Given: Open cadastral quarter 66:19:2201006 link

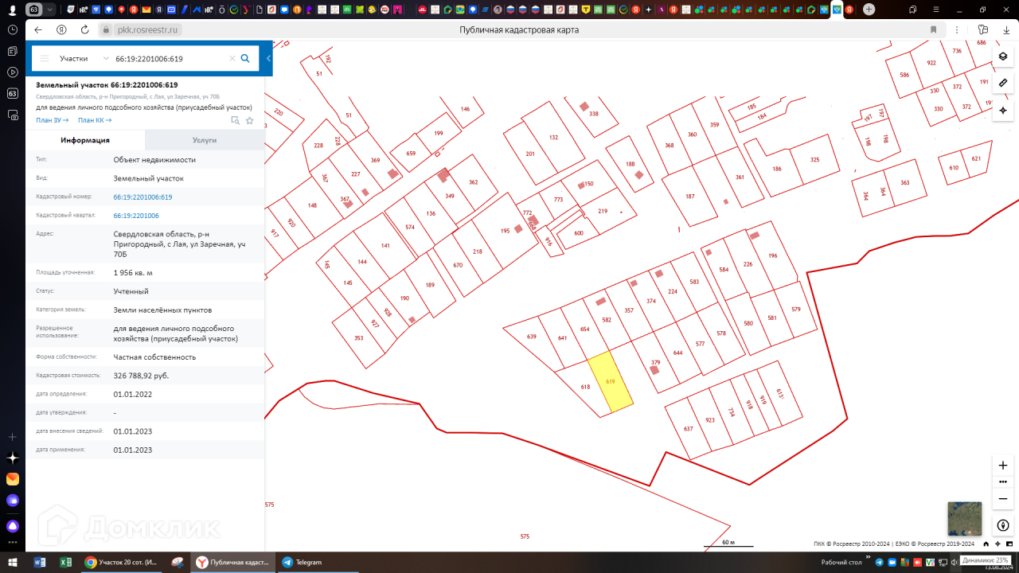Looking at the screenshot, I should 136,216.
